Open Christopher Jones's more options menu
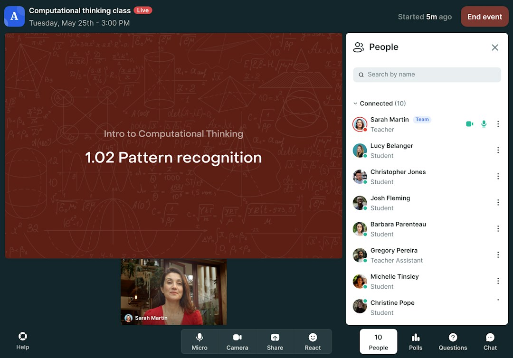Viewport: 513px width, 358px height. [498, 176]
